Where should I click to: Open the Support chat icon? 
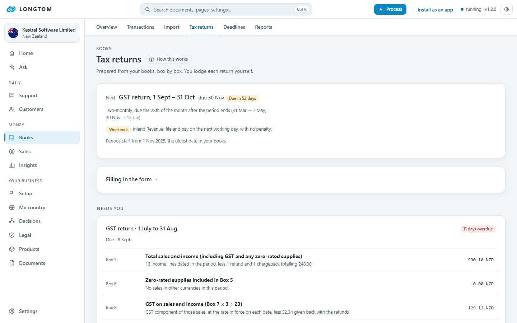[12, 95]
